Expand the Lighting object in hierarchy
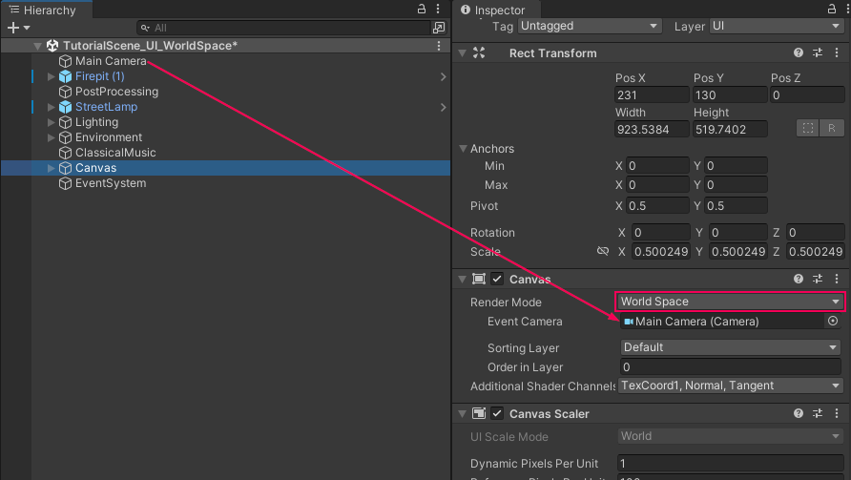The image size is (851, 480). click(x=52, y=122)
